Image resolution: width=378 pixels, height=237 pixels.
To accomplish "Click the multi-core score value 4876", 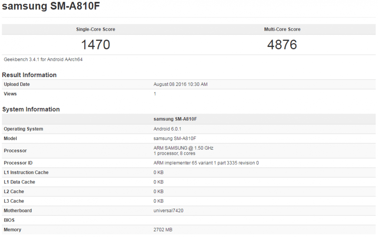I will [282, 45].
